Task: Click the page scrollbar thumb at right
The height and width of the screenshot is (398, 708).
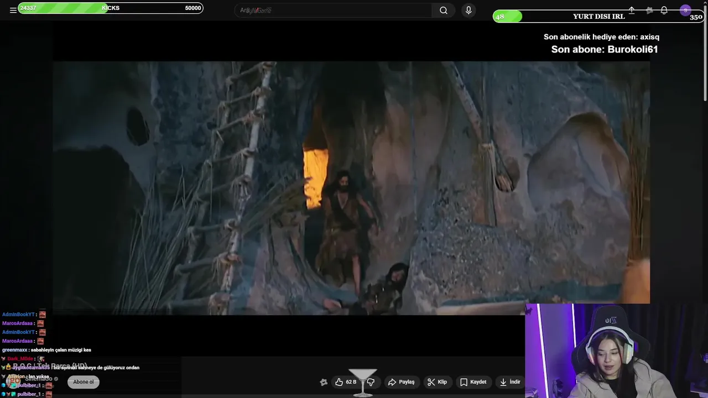Action: pyautogui.click(x=705, y=53)
